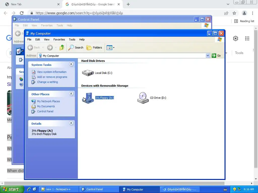
Task: Go to My Documents
Action: 46,106
